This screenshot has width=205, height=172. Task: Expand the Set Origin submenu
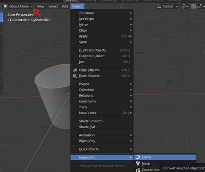(102, 19)
